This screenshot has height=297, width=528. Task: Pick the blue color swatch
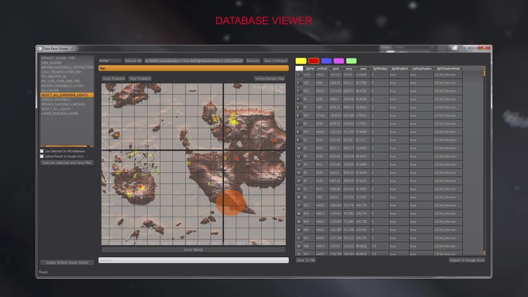click(326, 61)
